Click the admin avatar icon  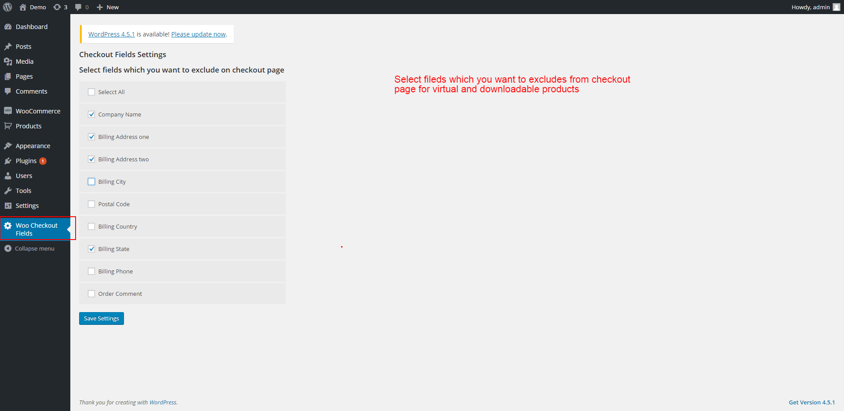837,7
